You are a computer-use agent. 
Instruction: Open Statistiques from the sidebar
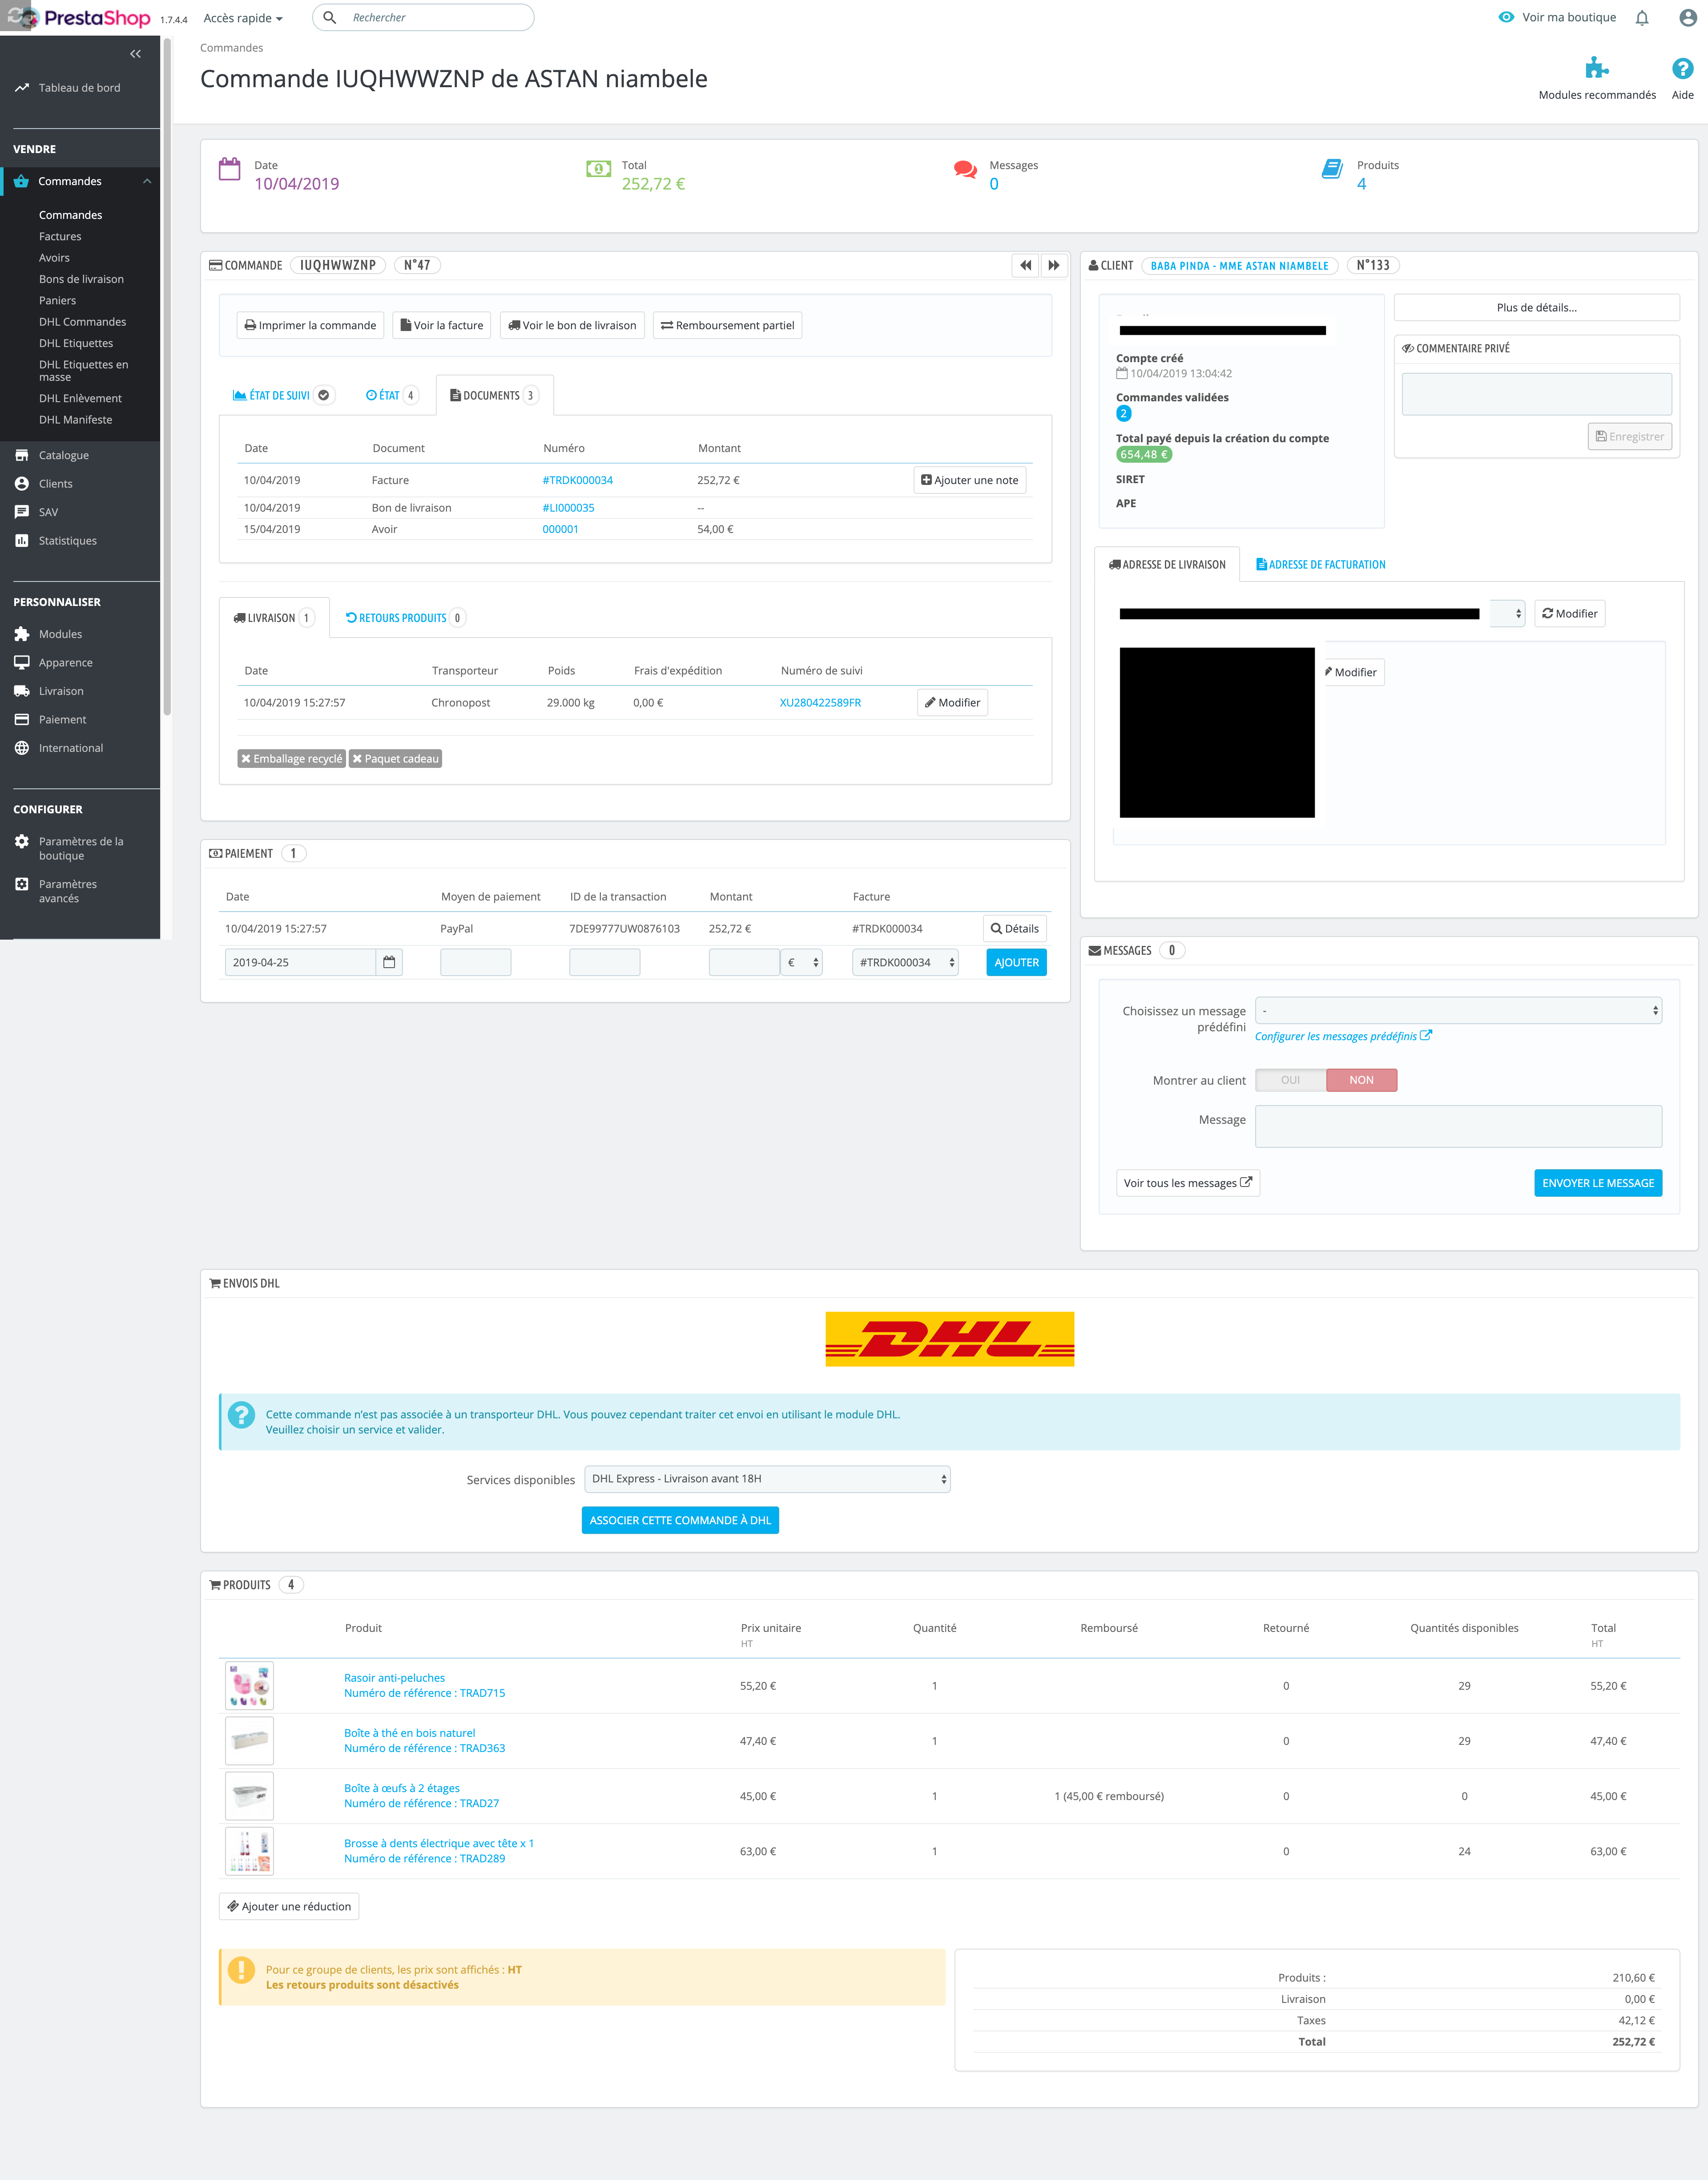tap(67, 540)
